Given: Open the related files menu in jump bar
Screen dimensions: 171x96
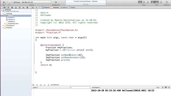Looking at the screenshot, I should [x=33, y=7].
